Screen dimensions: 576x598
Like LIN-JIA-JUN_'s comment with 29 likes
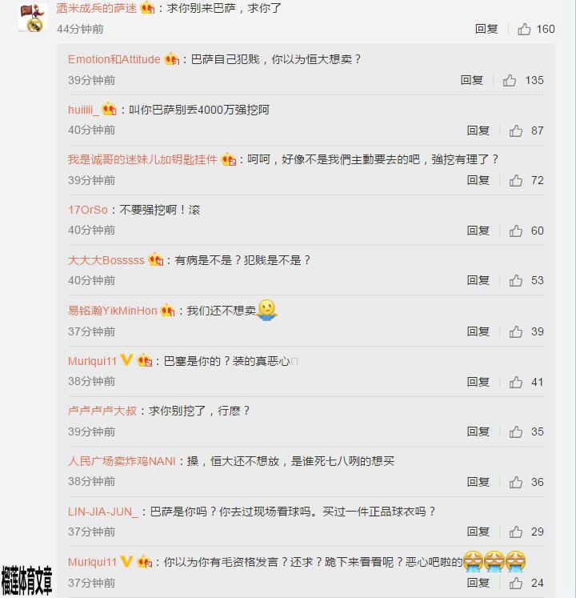coord(516,532)
